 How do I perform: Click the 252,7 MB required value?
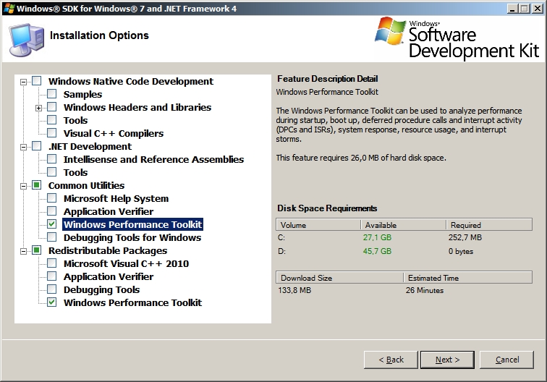(x=465, y=237)
